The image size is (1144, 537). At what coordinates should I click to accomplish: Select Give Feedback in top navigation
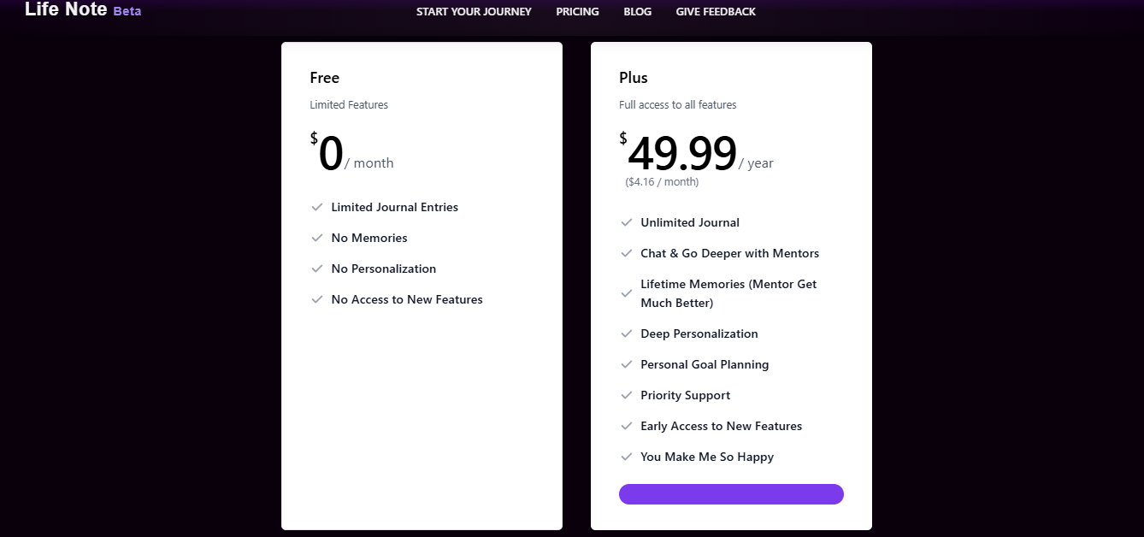pyautogui.click(x=716, y=12)
